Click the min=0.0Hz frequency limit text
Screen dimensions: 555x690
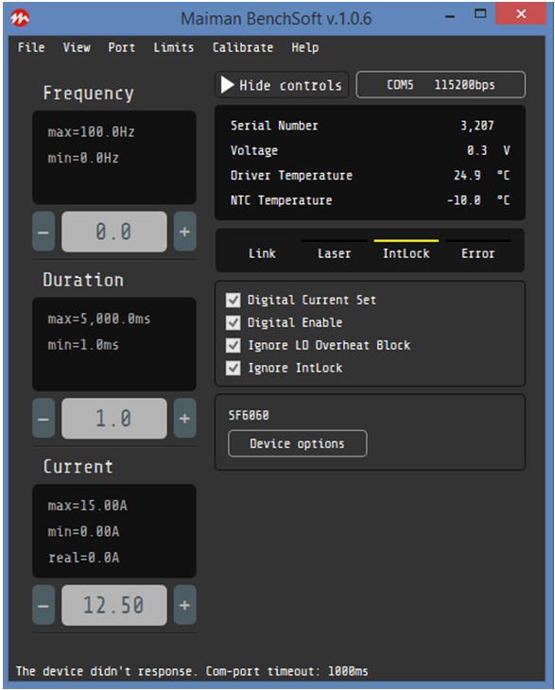click(83, 158)
